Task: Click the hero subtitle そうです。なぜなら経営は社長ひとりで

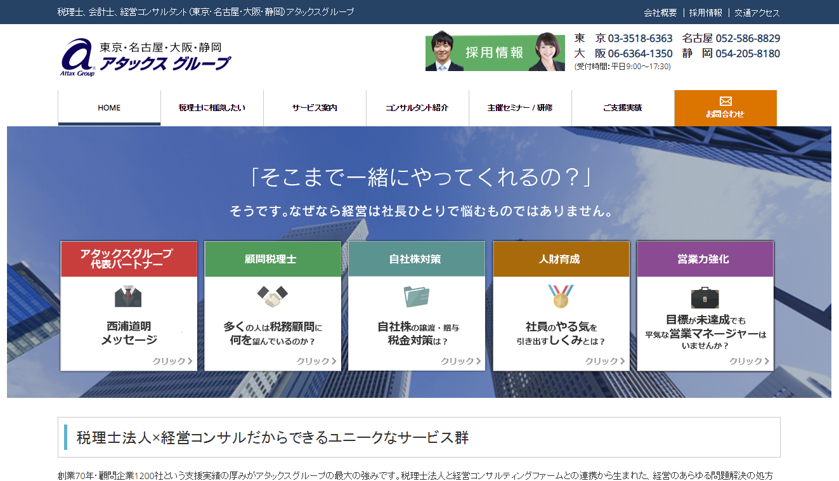Action: point(421,212)
